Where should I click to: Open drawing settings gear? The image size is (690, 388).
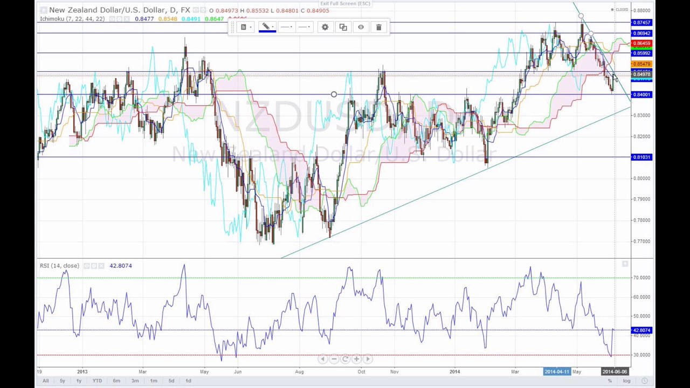click(x=325, y=27)
